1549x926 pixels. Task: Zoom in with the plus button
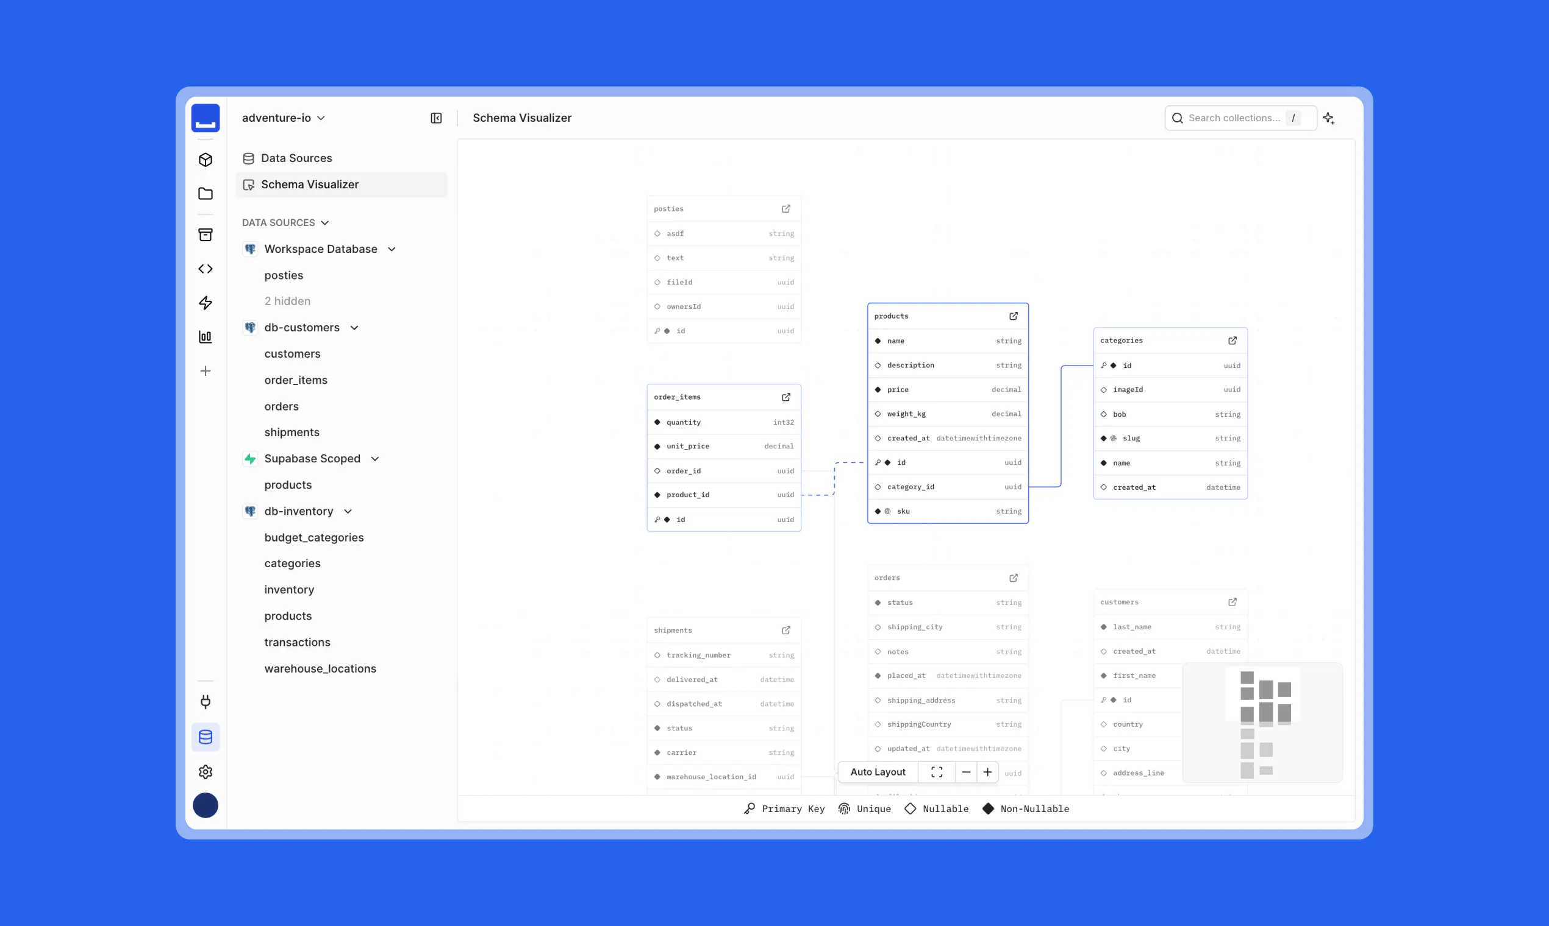click(987, 772)
